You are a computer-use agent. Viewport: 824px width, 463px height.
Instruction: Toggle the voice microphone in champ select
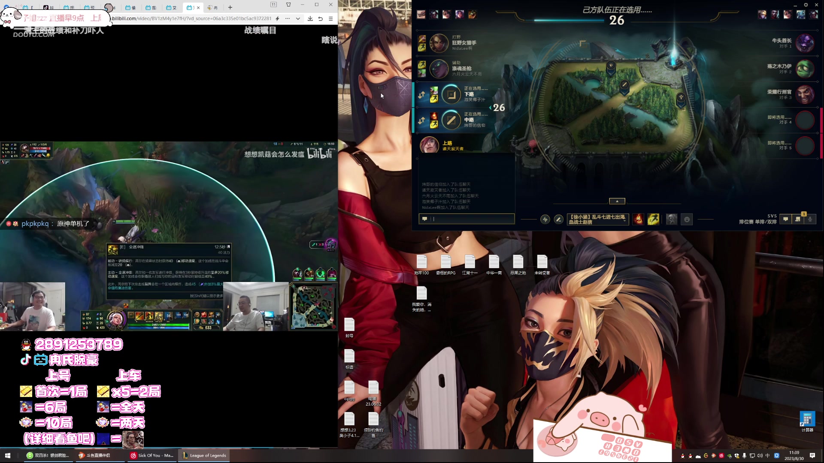coord(810,219)
